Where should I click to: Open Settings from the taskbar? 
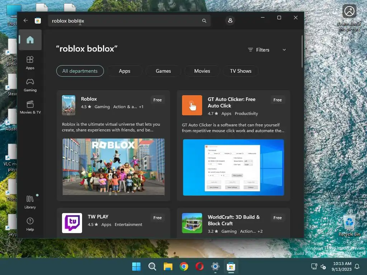(x=215, y=266)
